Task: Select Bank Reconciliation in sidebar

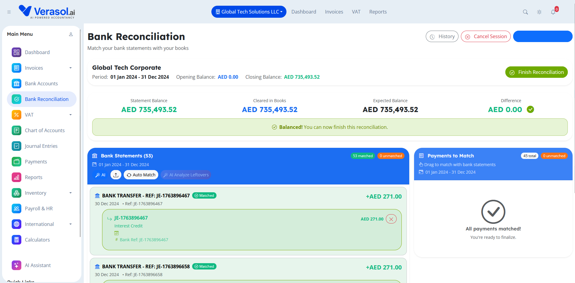Action: pos(42,99)
